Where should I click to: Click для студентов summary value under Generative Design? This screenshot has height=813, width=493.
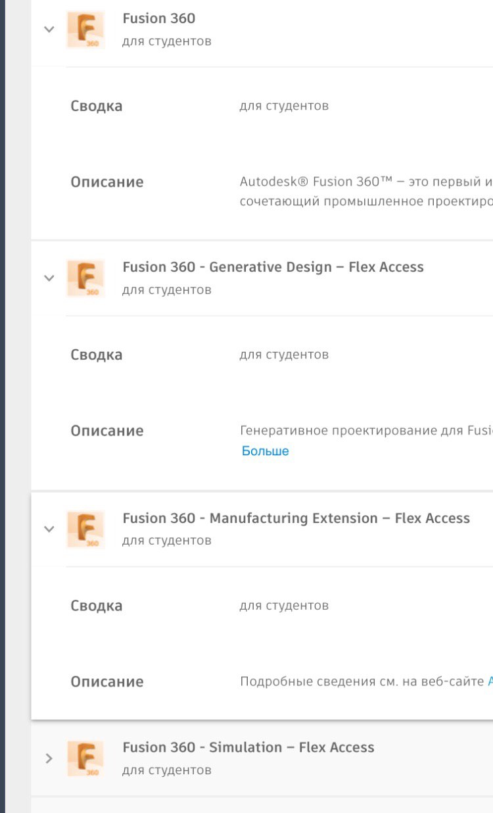tap(284, 355)
